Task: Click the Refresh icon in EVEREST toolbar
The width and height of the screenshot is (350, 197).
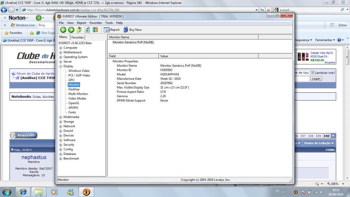Action: pos(87,30)
